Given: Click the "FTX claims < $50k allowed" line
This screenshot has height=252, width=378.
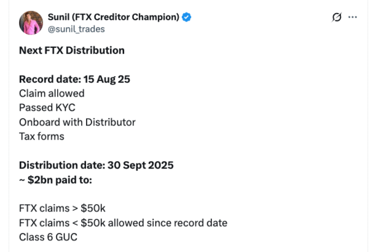Looking at the screenshot, I should point(123,222).
